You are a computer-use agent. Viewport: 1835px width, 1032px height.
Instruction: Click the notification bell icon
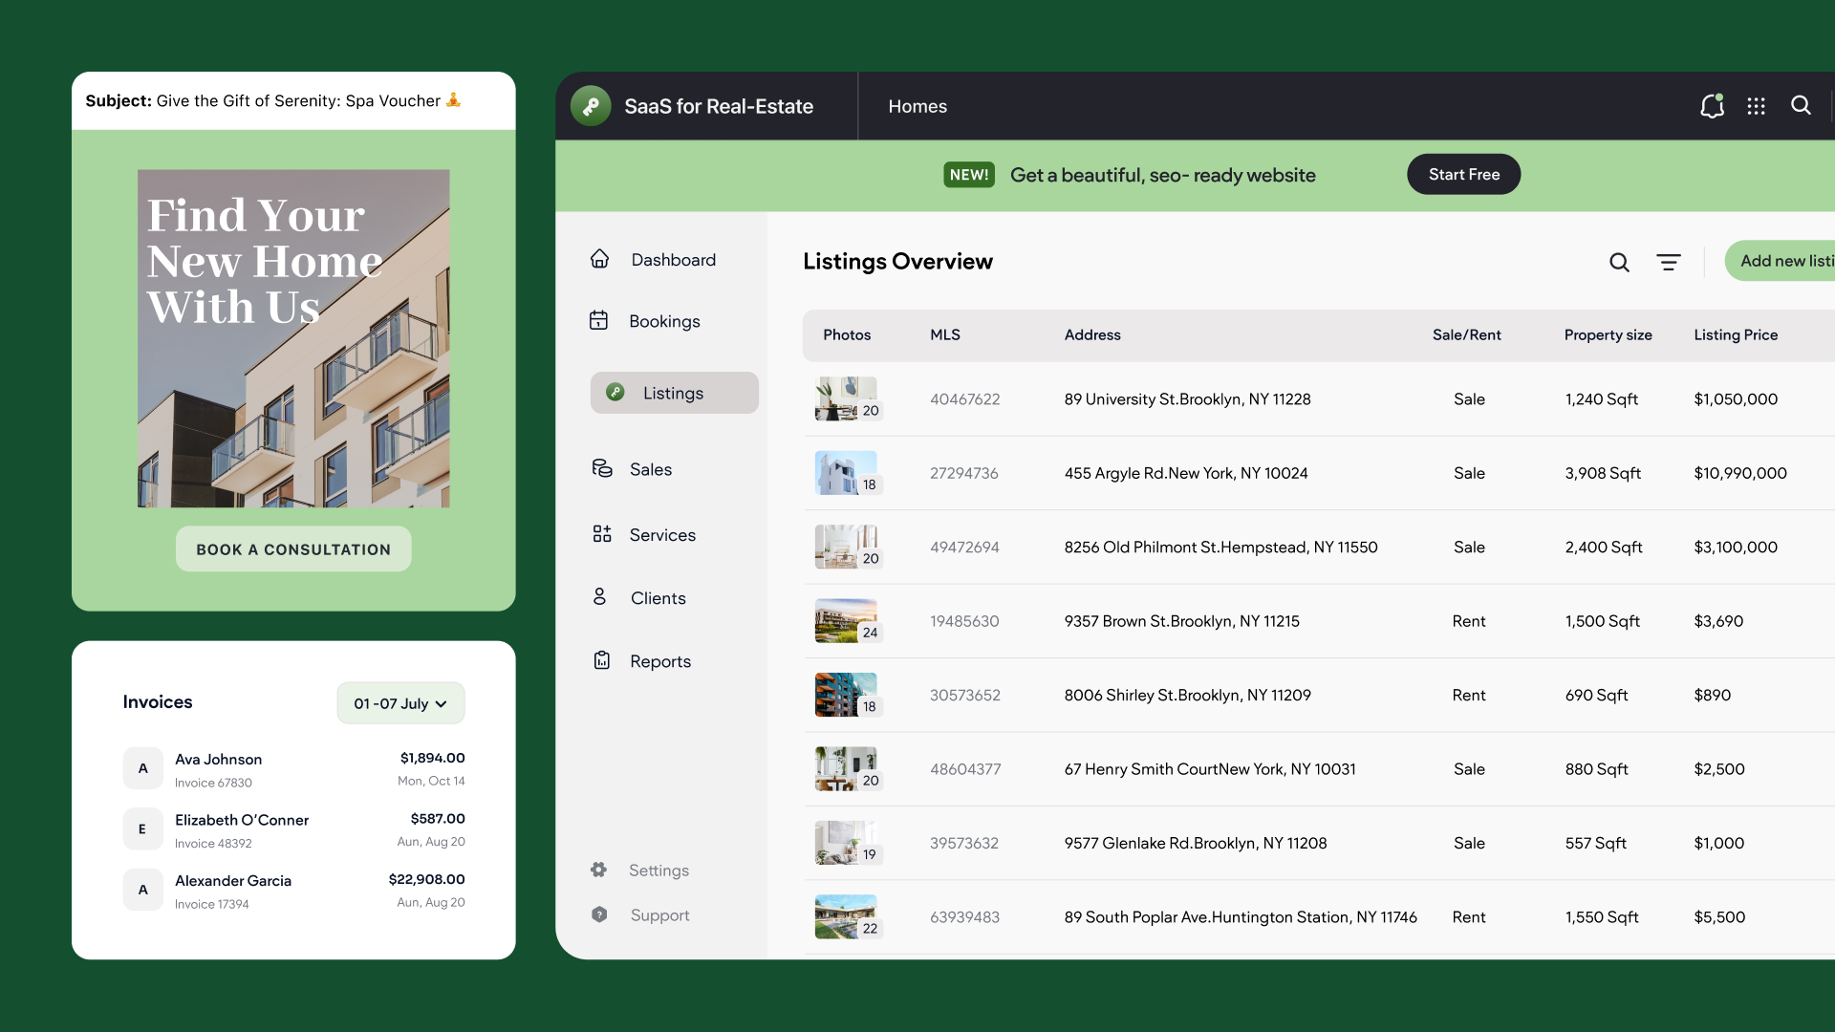[1712, 106]
